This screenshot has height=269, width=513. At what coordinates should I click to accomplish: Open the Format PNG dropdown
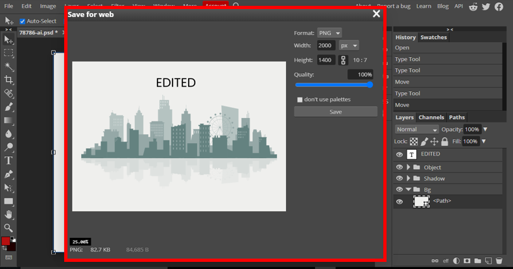coord(329,33)
